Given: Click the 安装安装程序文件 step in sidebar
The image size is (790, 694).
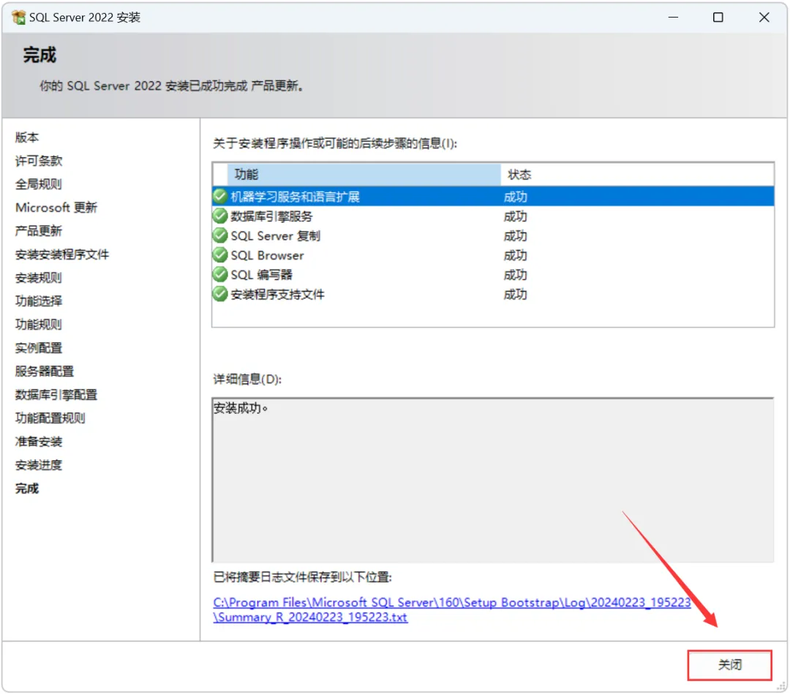Looking at the screenshot, I should pyautogui.click(x=62, y=254).
